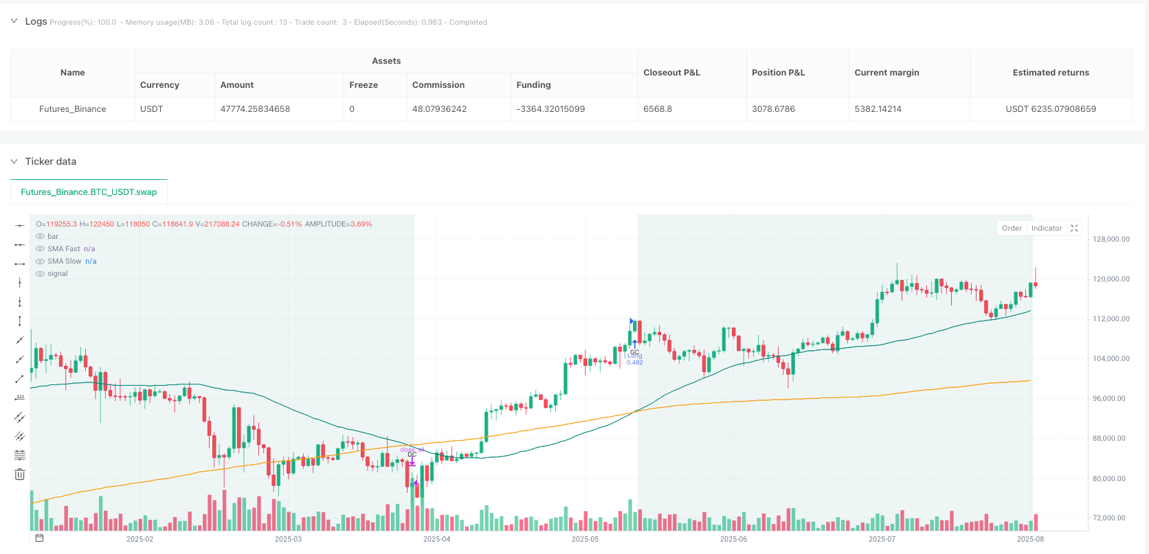Select the vertical segment line tool
Screen dimensions: 1149x554
click(20, 321)
